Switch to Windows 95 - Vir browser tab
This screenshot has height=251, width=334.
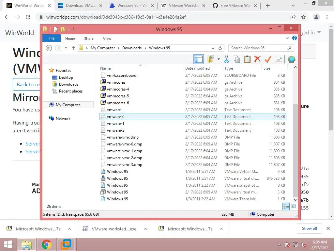tap(132, 6)
